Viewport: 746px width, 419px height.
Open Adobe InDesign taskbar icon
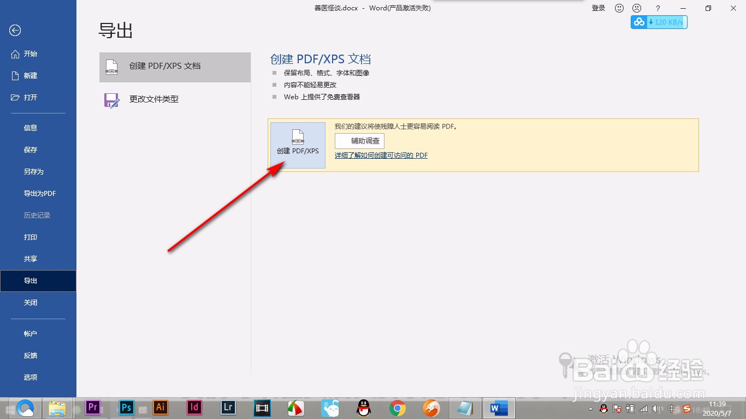coord(194,407)
